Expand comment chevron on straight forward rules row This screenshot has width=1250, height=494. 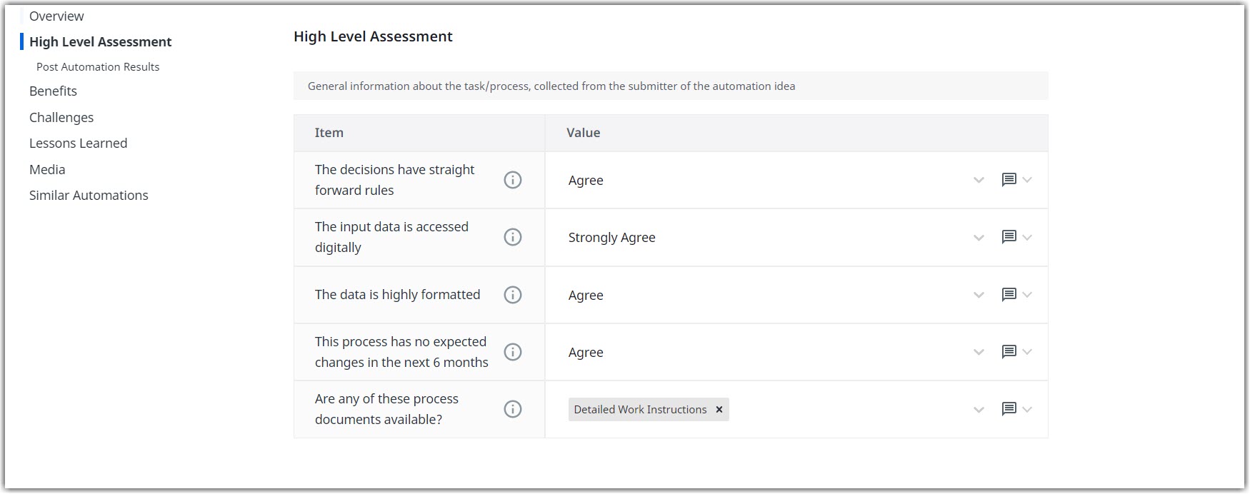point(1027,180)
